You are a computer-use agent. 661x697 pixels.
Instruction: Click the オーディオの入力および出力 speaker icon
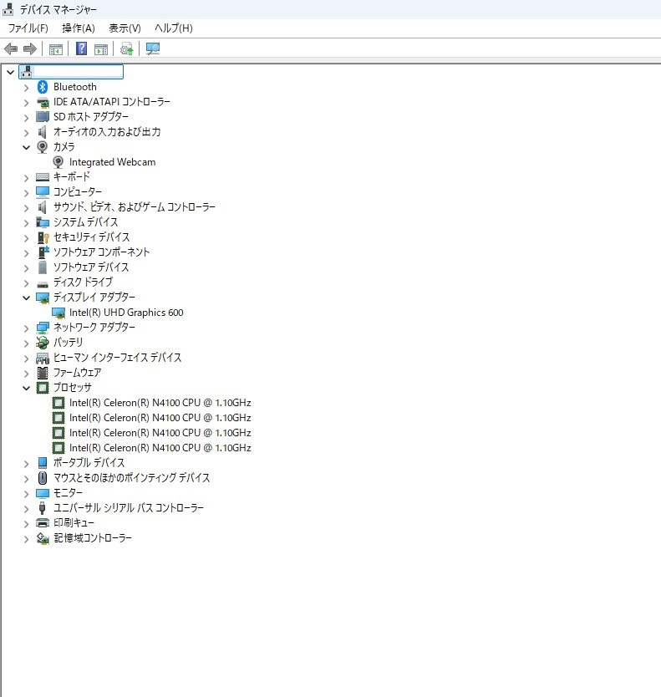pyautogui.click(x=43, y=132)
